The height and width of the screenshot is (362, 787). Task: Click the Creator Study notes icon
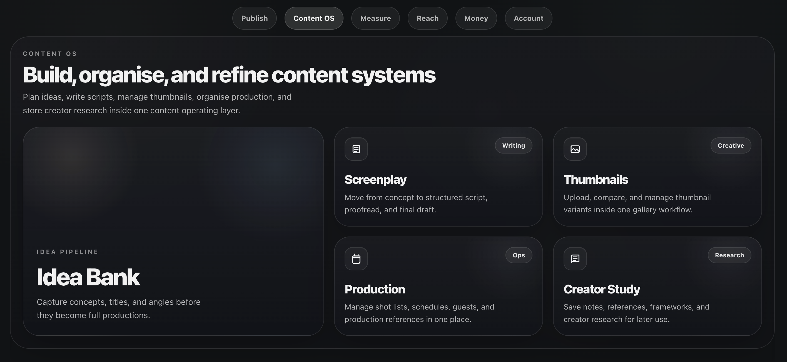coord(575,258)
